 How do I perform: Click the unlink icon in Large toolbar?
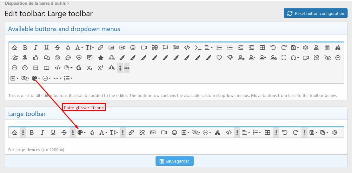(x=142, y=133)
